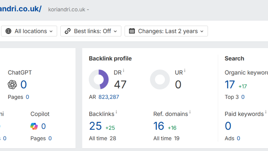Image resolution: width=268 pixels, height=151 pixels.
Task: Click the Paid keywords 0 value
Action: pyautogui.click(x=228, y=126)
